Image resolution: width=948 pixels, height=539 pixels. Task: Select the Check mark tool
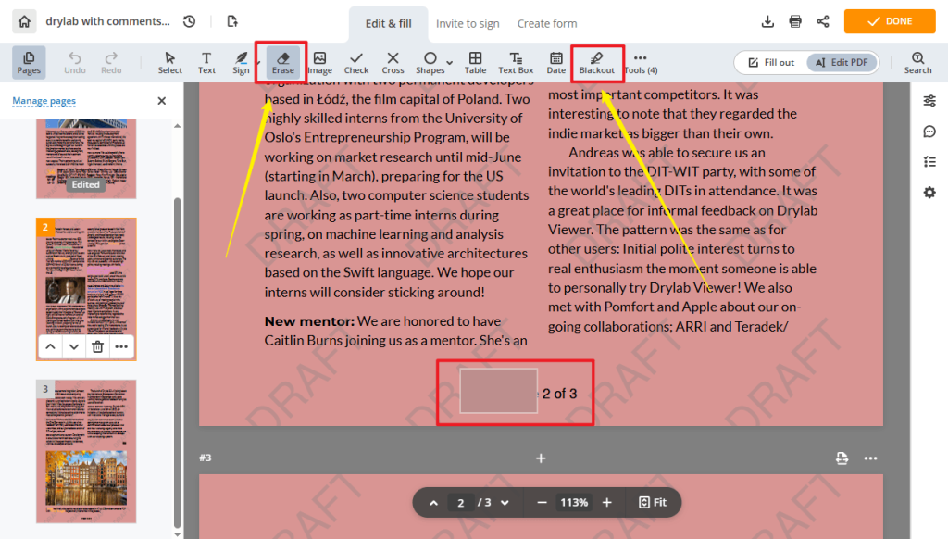[356, 62]
